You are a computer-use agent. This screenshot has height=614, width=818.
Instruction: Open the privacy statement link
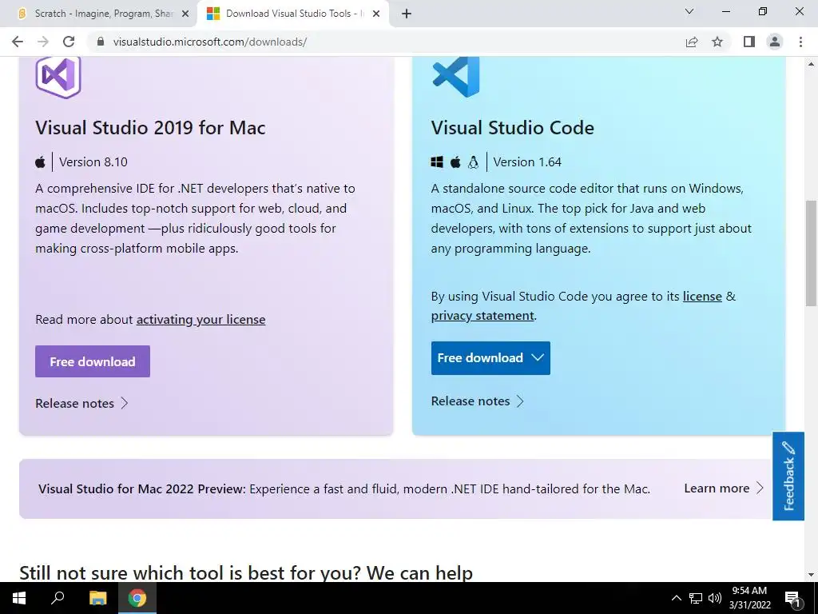pos(482,316)
